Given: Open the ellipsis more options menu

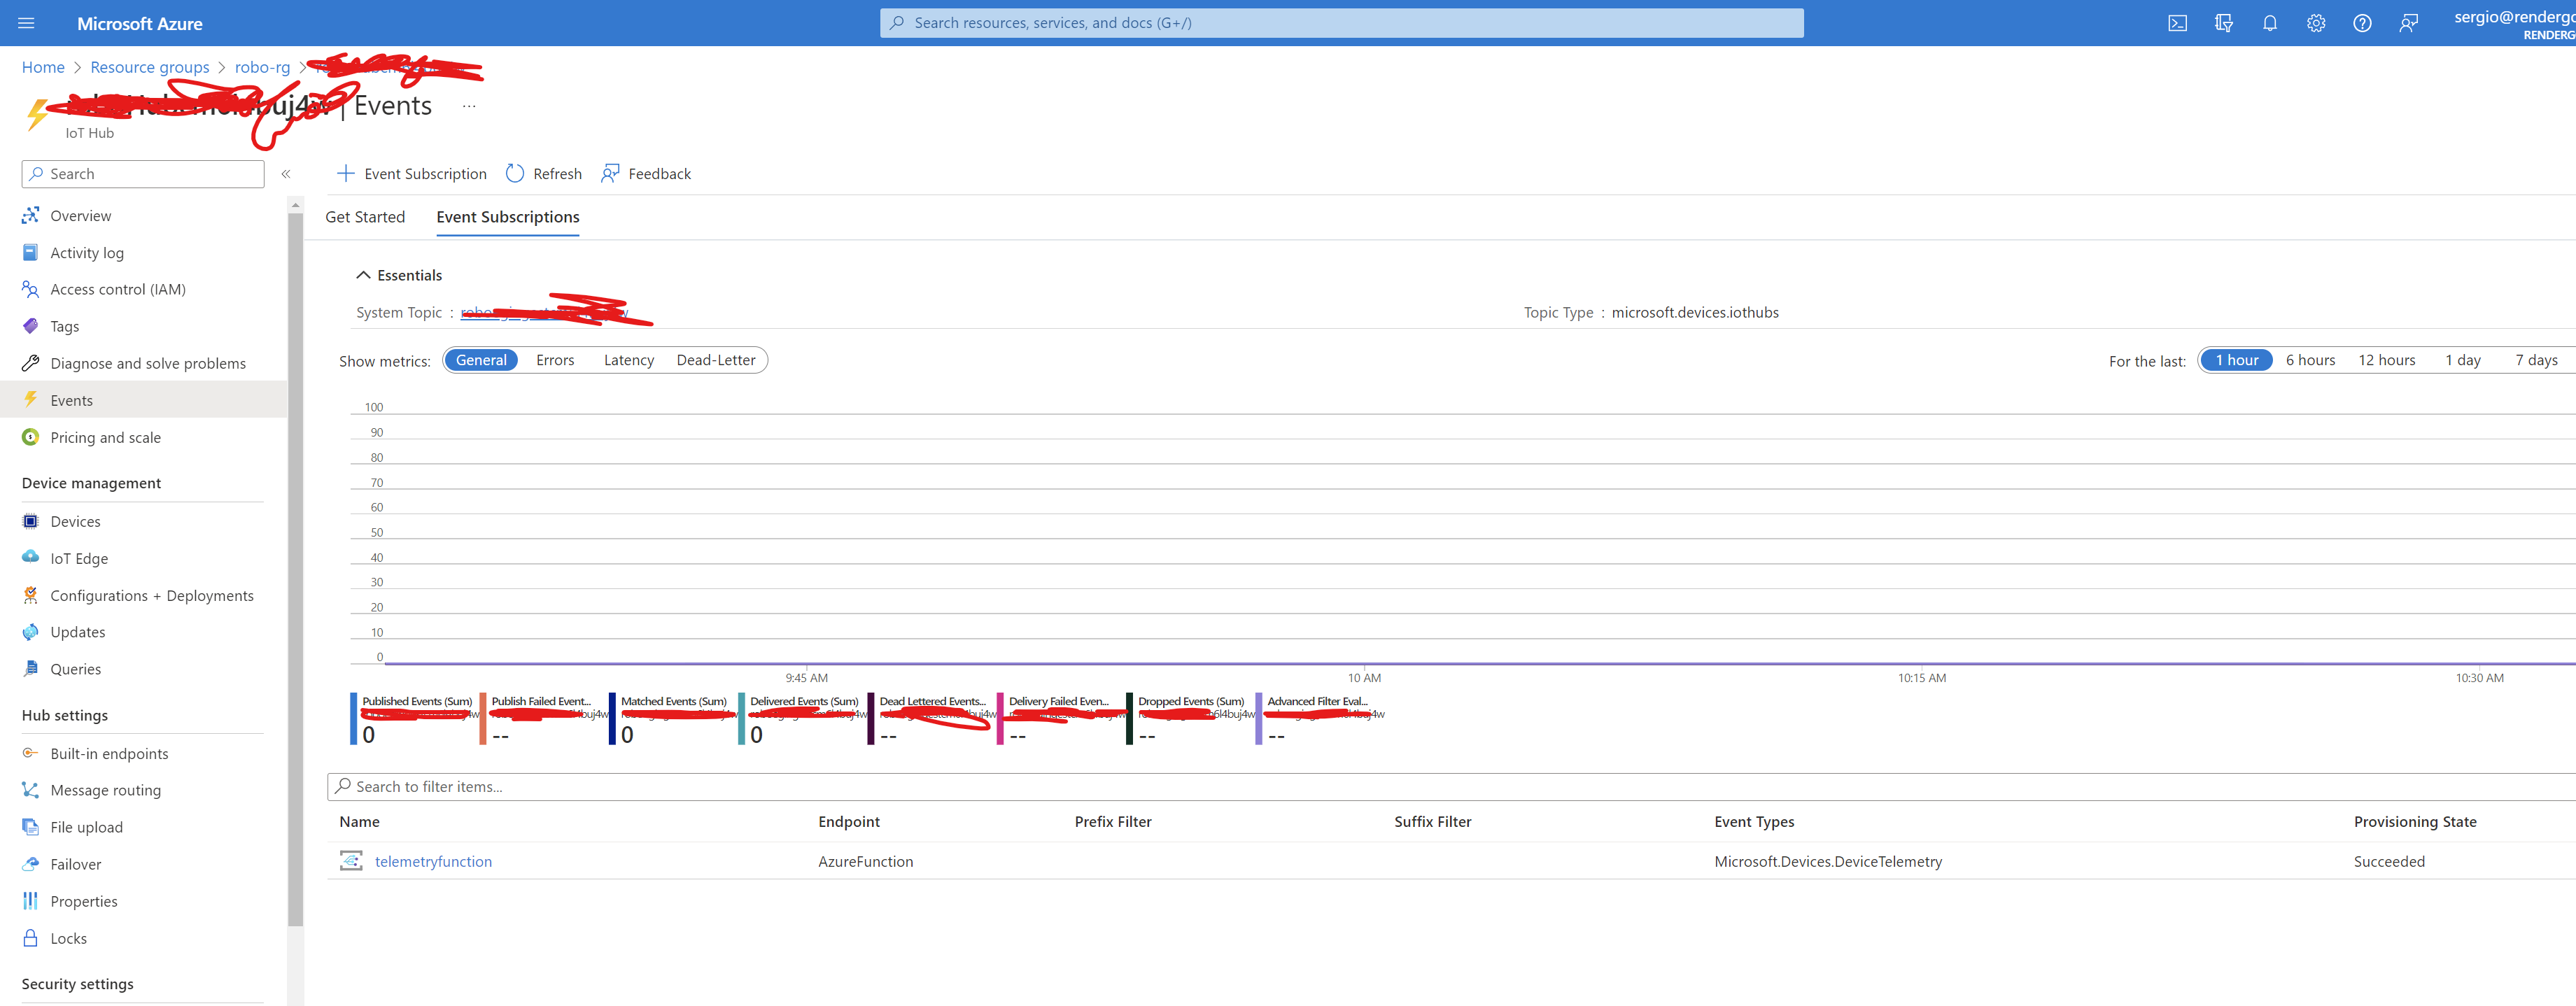Looking at the screenshot, I should 469,106.
